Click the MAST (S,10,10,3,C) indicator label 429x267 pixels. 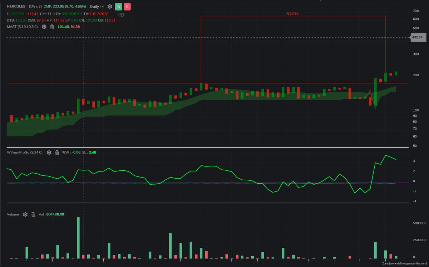(x=22, y=27)
